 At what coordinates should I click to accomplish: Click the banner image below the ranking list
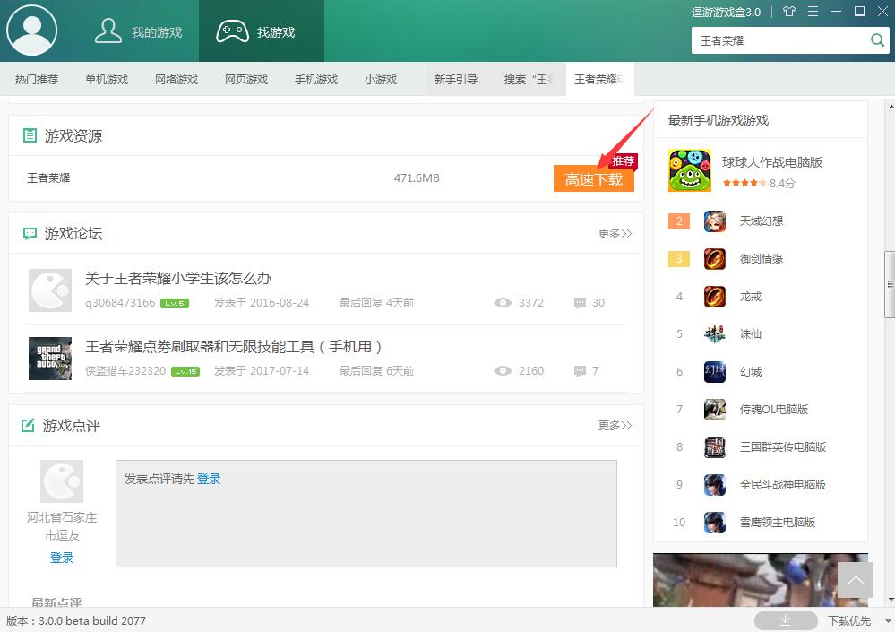tap(761, 580)
